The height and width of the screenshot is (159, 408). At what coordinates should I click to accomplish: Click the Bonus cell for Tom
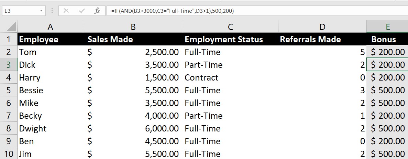[387, 52]
